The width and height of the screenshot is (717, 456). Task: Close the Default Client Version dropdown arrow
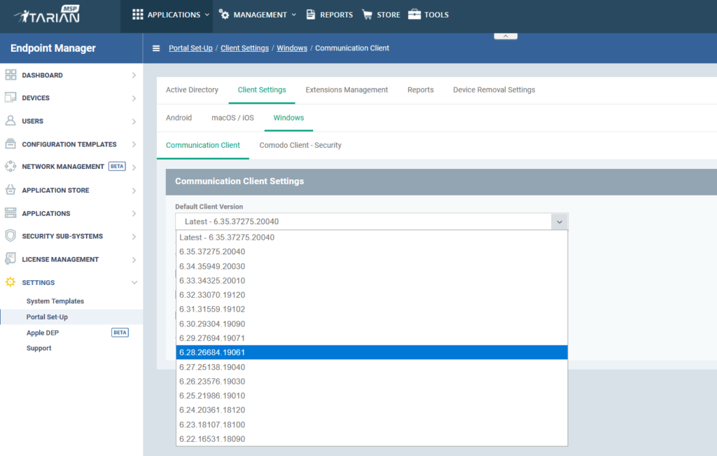coord(559,222)
